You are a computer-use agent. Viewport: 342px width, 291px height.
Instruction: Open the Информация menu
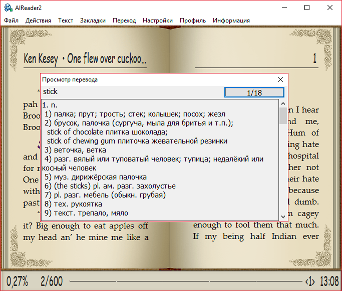click(x=231, y=20)
